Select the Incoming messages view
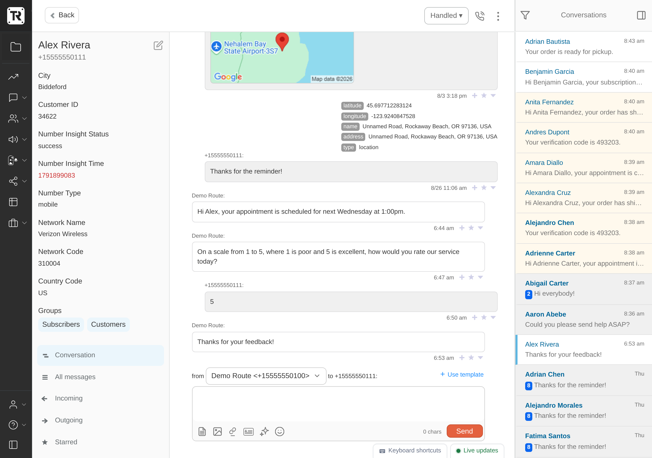The height and width of the screenshot is (458, 652). click(101, 398)
